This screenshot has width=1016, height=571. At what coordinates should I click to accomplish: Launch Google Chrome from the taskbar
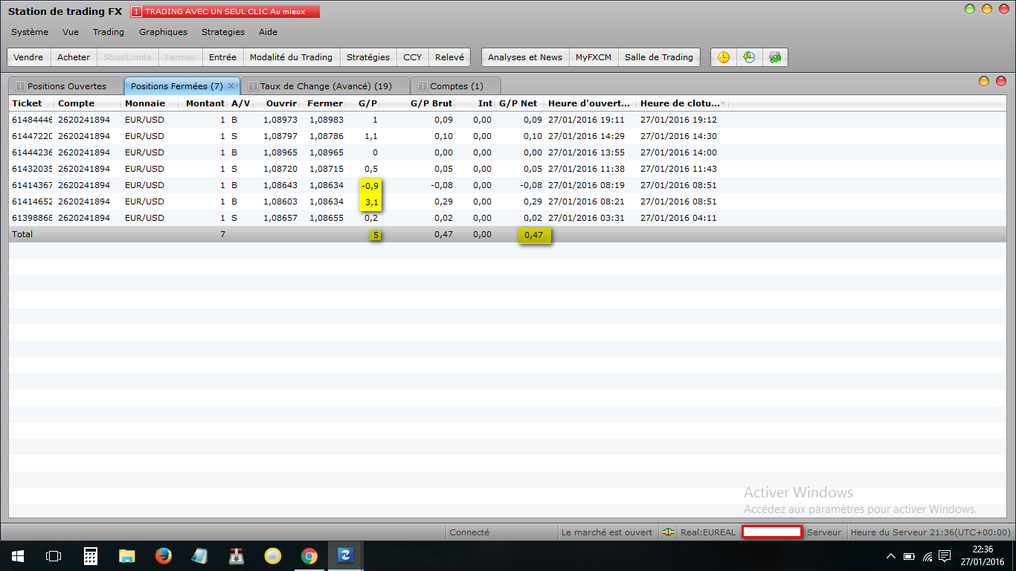309,555
